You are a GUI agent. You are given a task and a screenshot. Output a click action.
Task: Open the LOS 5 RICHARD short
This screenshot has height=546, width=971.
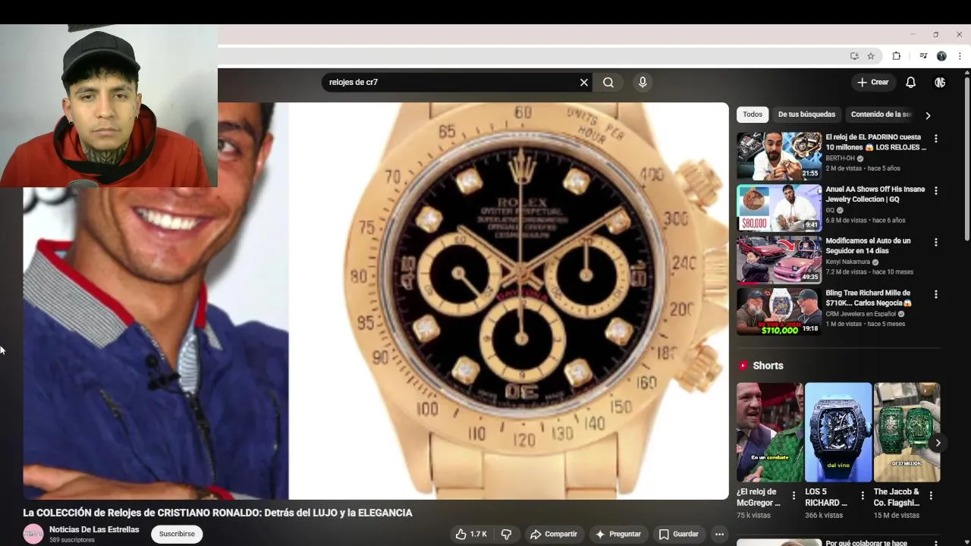pos(838,432)
